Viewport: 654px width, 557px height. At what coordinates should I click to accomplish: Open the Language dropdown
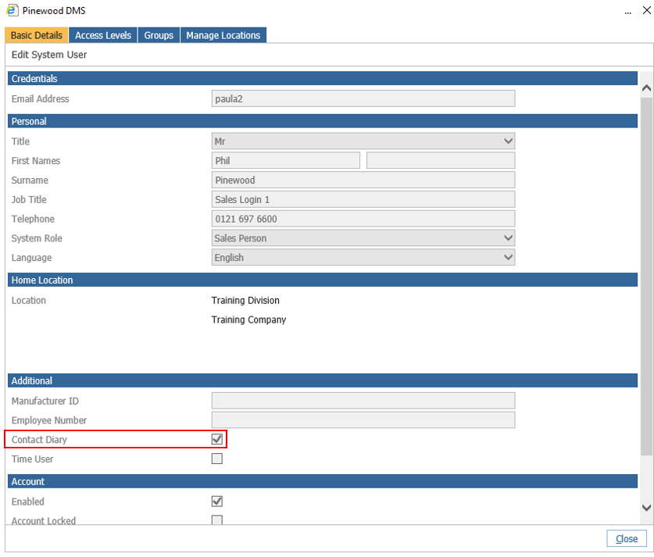[x=363, y=258]
